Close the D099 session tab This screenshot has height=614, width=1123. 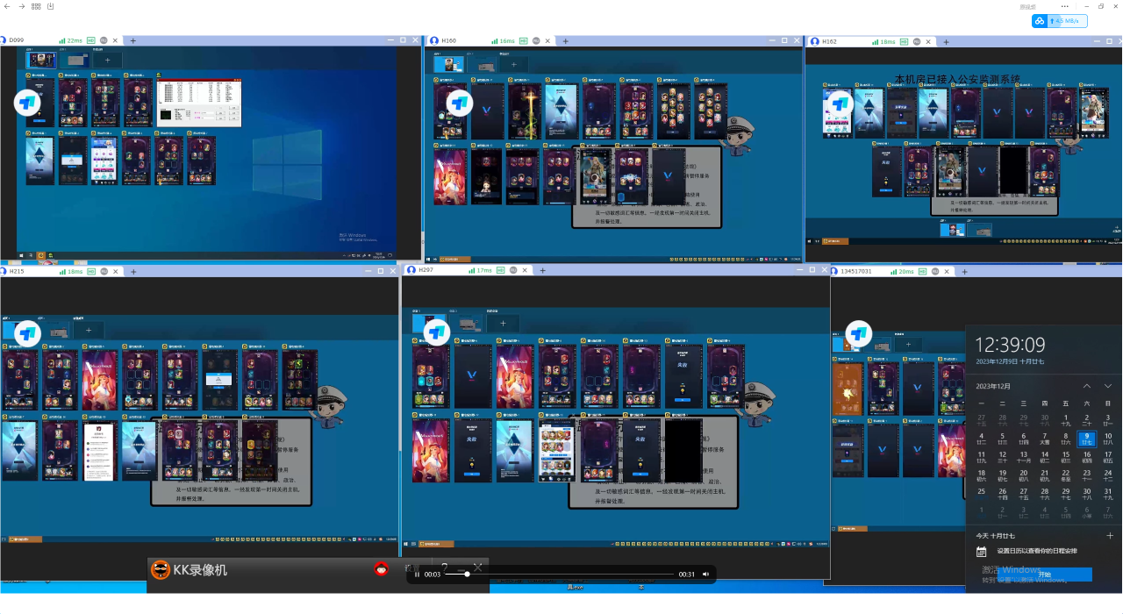(x=115, y=40)
